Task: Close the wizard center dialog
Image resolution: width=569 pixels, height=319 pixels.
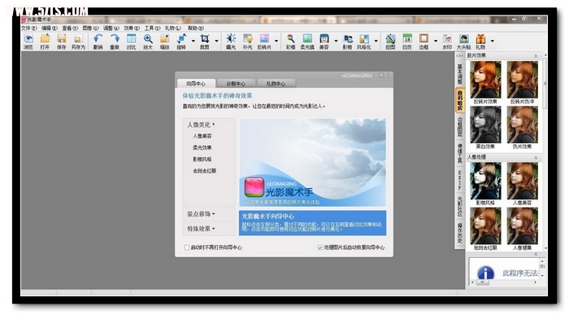Action: 381,75
